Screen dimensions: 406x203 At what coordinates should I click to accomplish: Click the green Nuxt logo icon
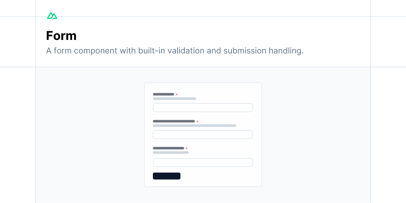[52, 16]
